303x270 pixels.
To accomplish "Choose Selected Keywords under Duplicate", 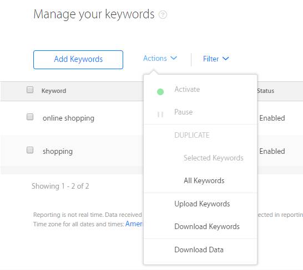I will [x=213, y=158].
